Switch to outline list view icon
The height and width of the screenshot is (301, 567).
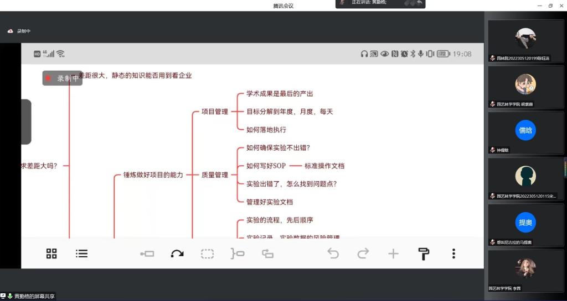82,254
